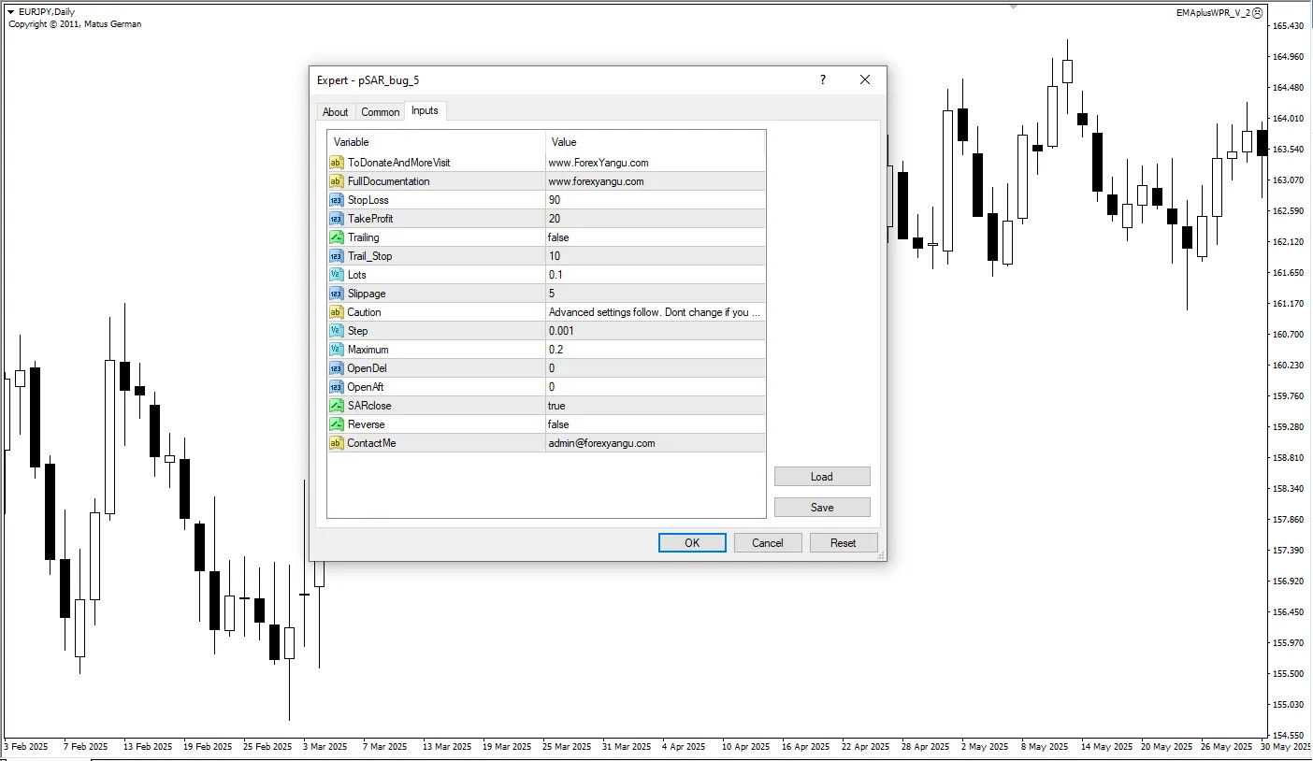Click the Trailing boolean type icon

click(336, 237)
